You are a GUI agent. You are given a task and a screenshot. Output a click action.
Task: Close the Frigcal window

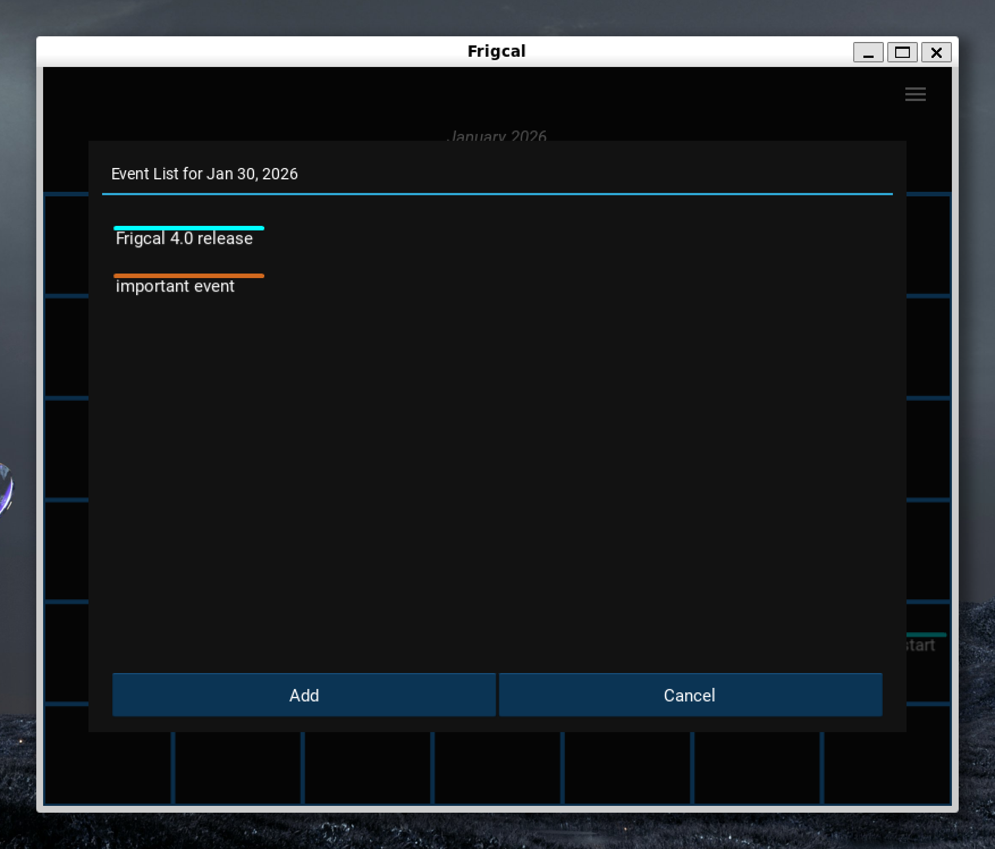(936, 53)
